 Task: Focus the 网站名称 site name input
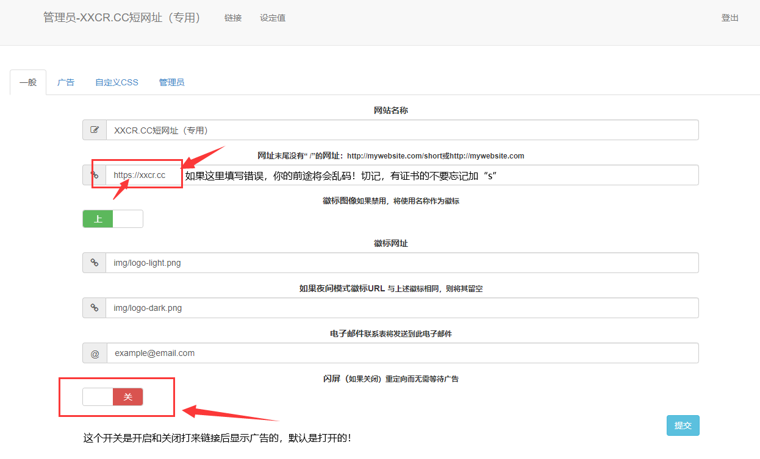pyautogui.click(x=402, y=130)
